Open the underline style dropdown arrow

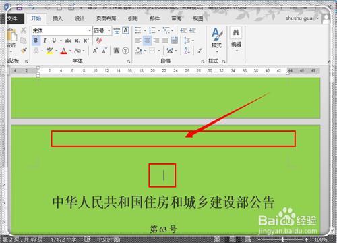coord(61,40)
